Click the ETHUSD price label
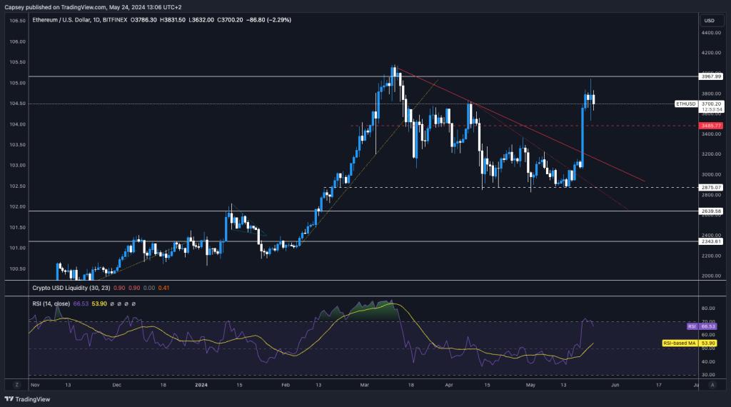The image size is (731, 407). click(x=687, y=104)
